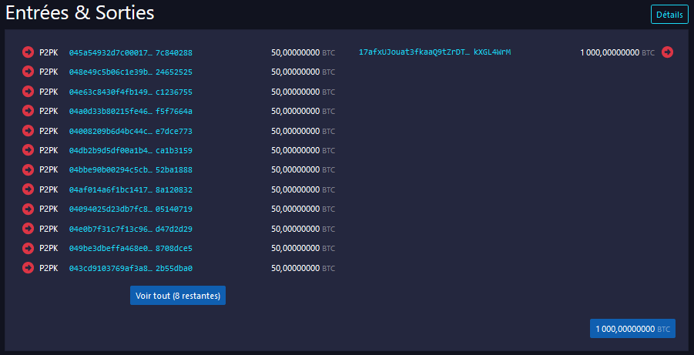Click red arrow icon beside input 048e49c5b06c1e39b
Viewport: 694px width, 355px height.
point(28,72)
